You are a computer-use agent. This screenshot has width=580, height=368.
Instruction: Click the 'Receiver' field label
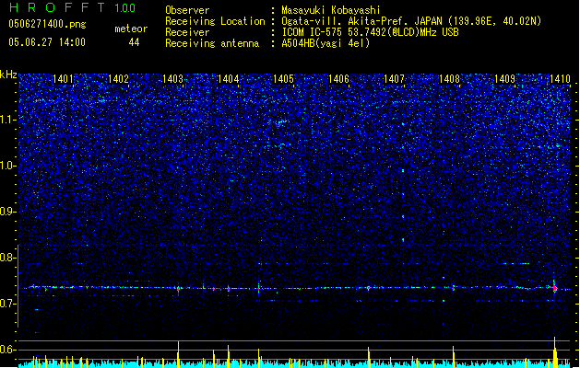[187, 32]
